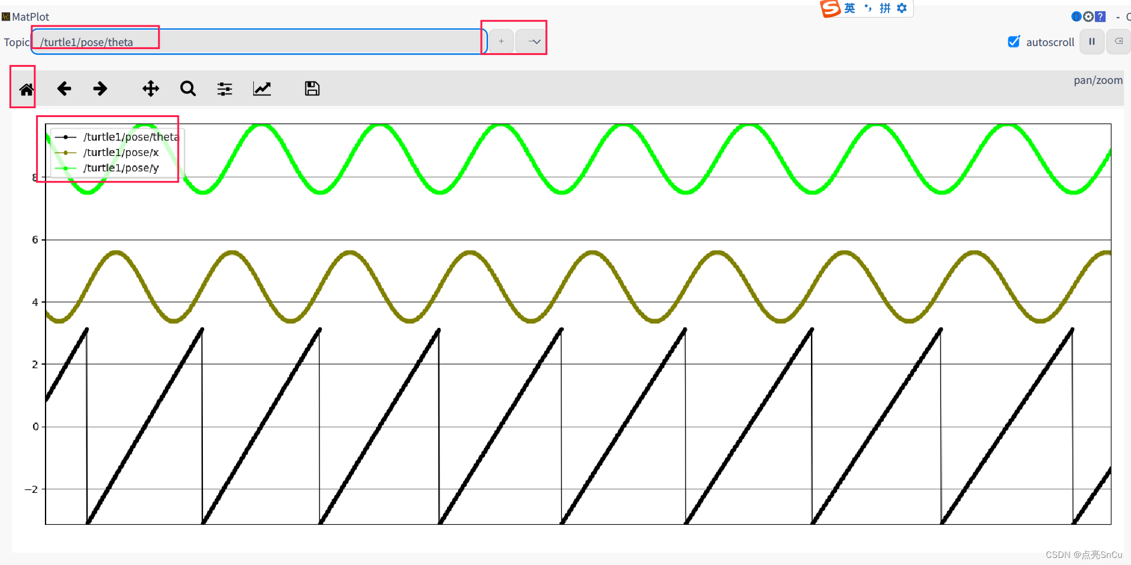Toggle the autoscroll checkbox
The height and width of the screenshot is (565, 1131).
coord(1014,41)
